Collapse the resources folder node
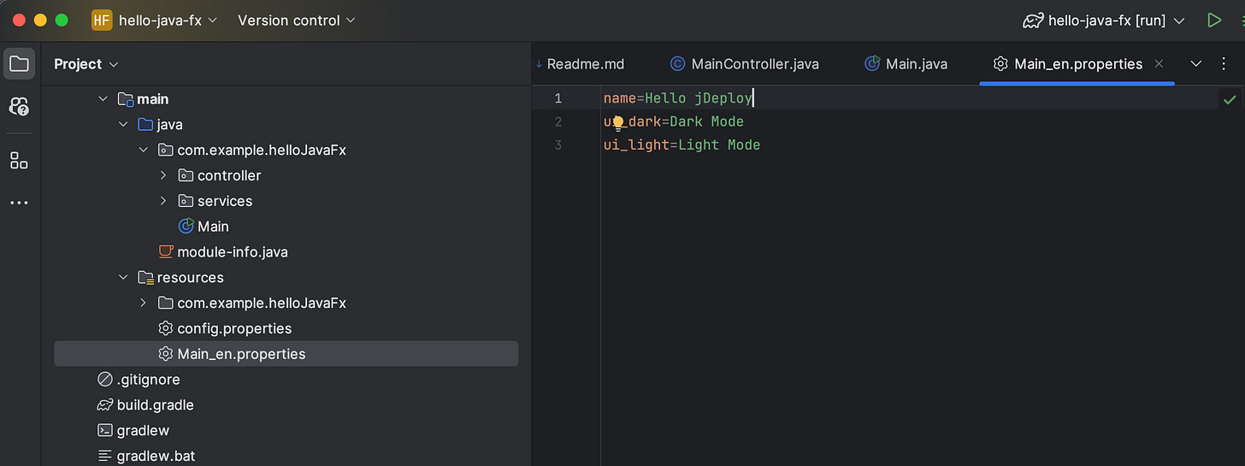 (124, 278)
